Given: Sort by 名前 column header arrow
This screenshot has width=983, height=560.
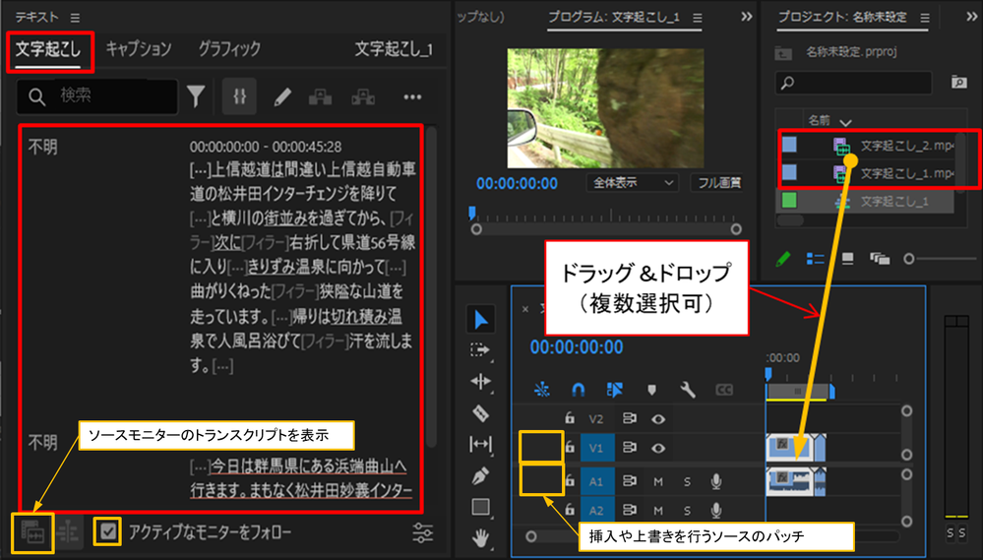Looking at the screenshot, I should (845, 122).
